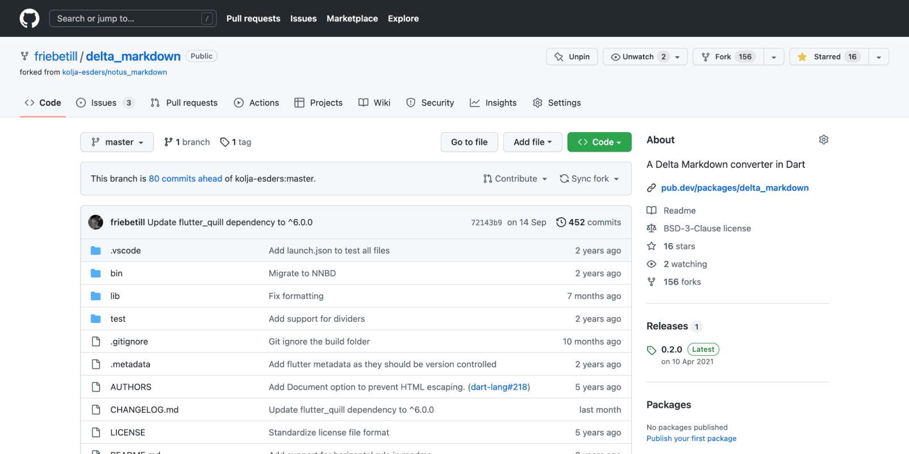909x454 pixels.
Task: Open the pub.dev/packages/delta_markdown link
Action: (x=735, y=188)
